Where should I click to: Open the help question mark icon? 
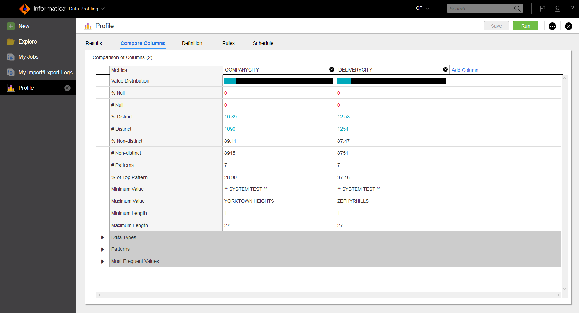tap(572, 9)
